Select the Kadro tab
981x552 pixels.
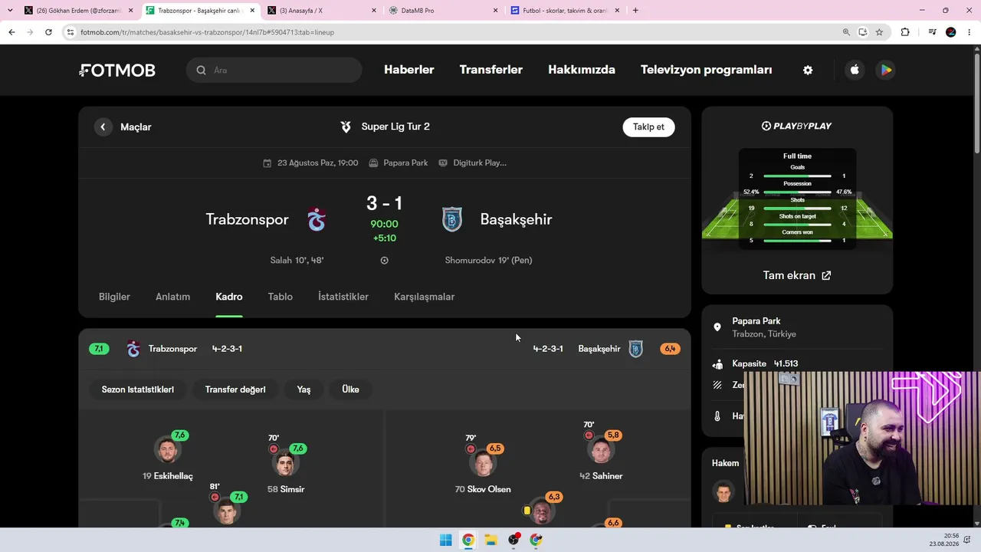(229, 297)
